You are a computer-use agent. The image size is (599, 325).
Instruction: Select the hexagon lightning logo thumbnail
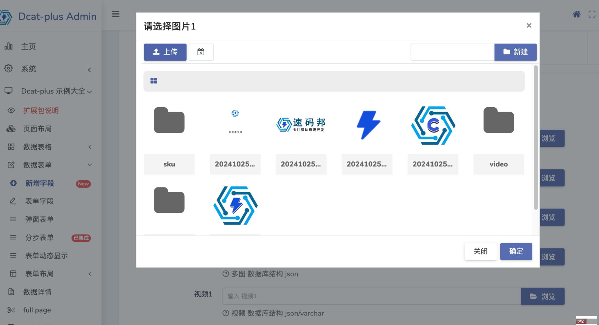point(235,205)
